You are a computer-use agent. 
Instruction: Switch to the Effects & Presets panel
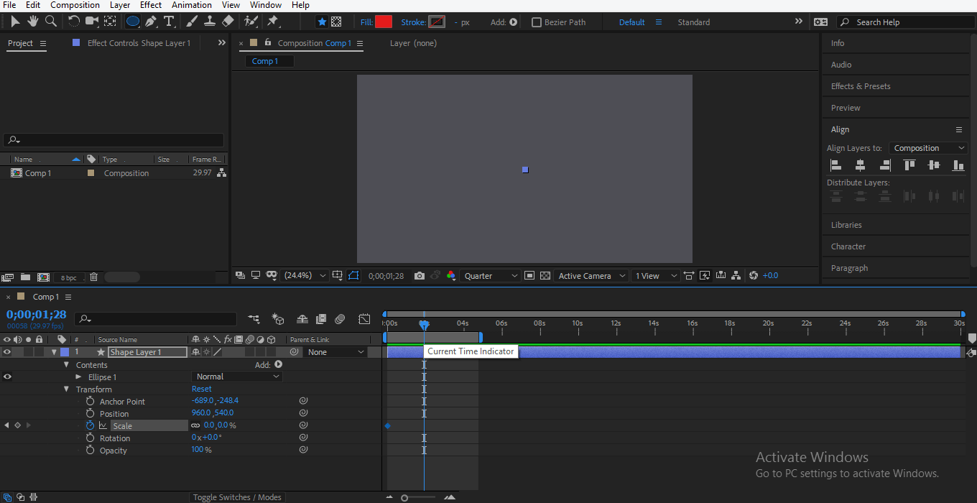[x=861, y=86]
